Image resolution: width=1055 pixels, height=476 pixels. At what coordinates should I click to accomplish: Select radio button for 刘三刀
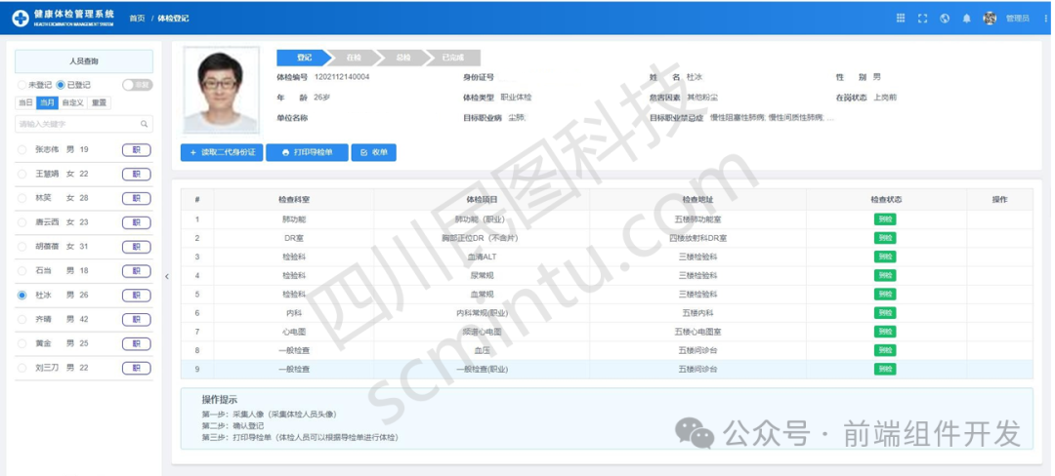tap(22, 367)
